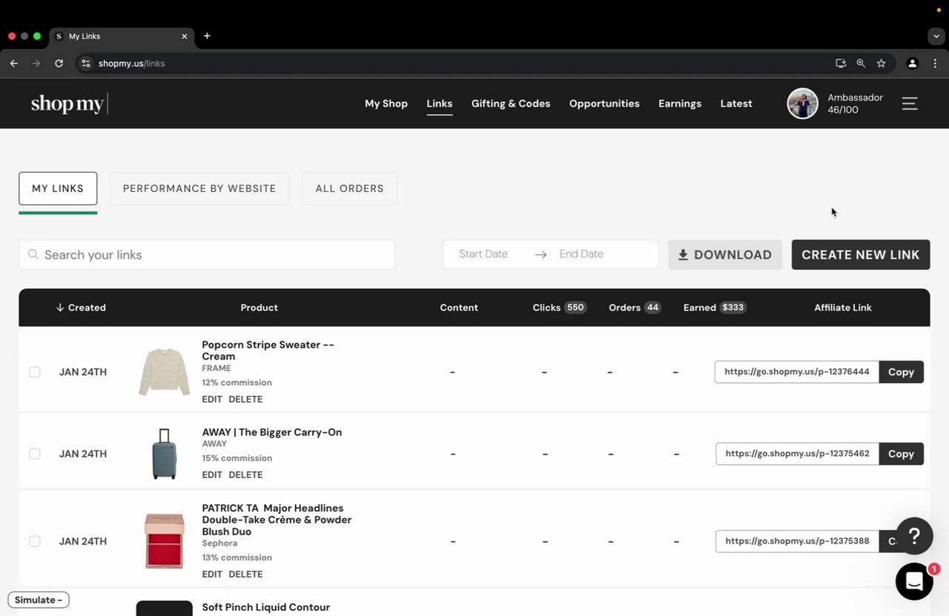The image size is (949, 616).
Task: Click the search magnifier in links search
Action: pyautogui.click(x=33, y=254)
